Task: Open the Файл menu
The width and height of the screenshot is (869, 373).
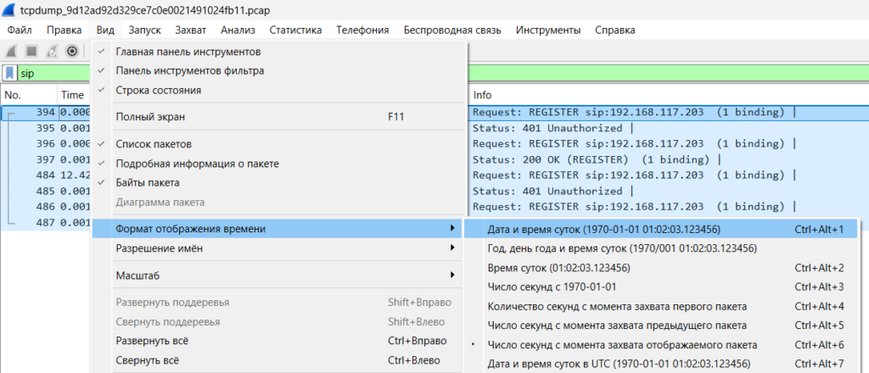Action: pos(20,31)
